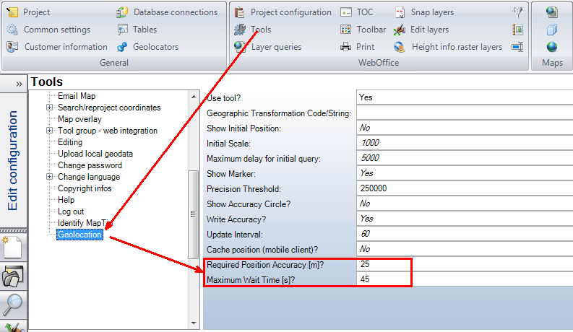
Task: Open Database connections
Action: pos(167,12)
